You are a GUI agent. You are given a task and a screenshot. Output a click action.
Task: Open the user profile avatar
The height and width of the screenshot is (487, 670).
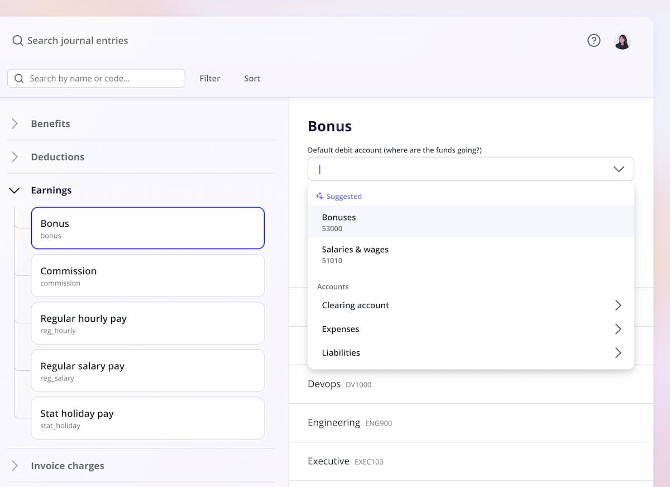point(622,41)
